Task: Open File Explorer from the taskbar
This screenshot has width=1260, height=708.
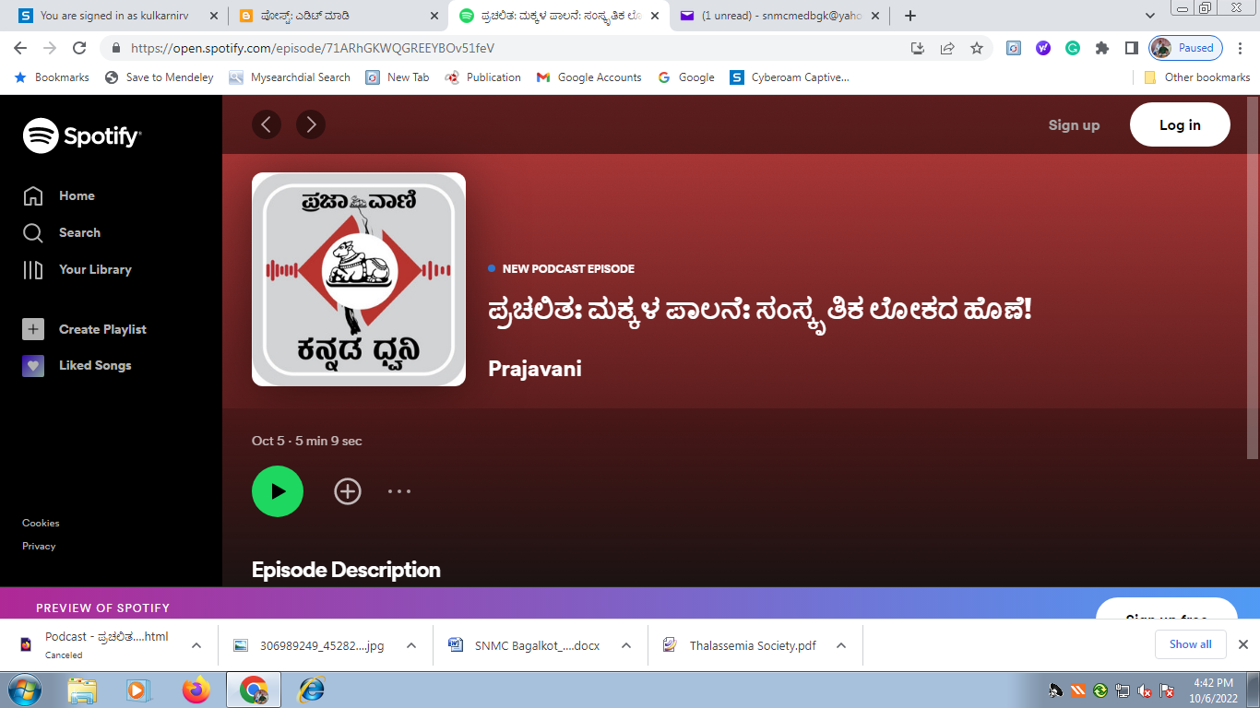Action: tap(82, 690)
